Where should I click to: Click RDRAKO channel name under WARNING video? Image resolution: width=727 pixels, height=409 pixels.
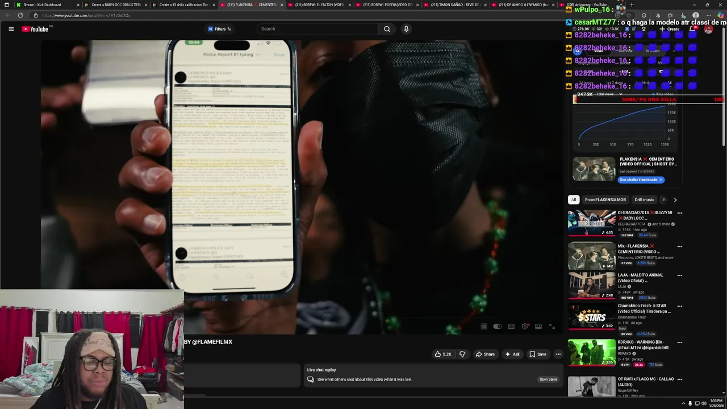[x=625, y=353]
